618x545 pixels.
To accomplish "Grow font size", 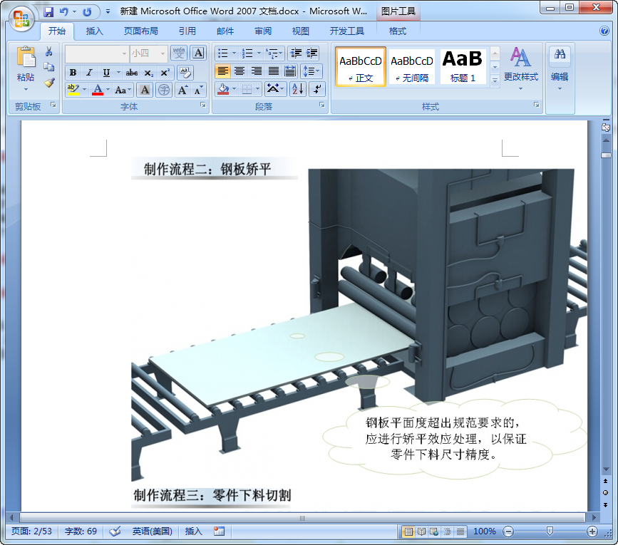I will [x=183, y=90].
